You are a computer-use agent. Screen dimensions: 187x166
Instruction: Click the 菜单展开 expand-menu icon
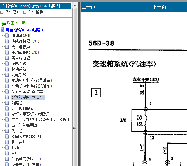point(2,12)
